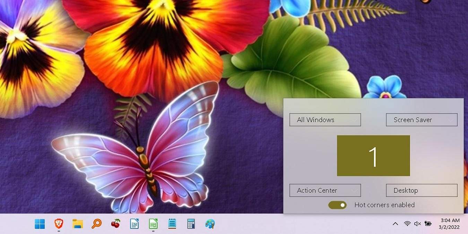
Task: Open LibreOffice Calc
Action: pos(153,224)
